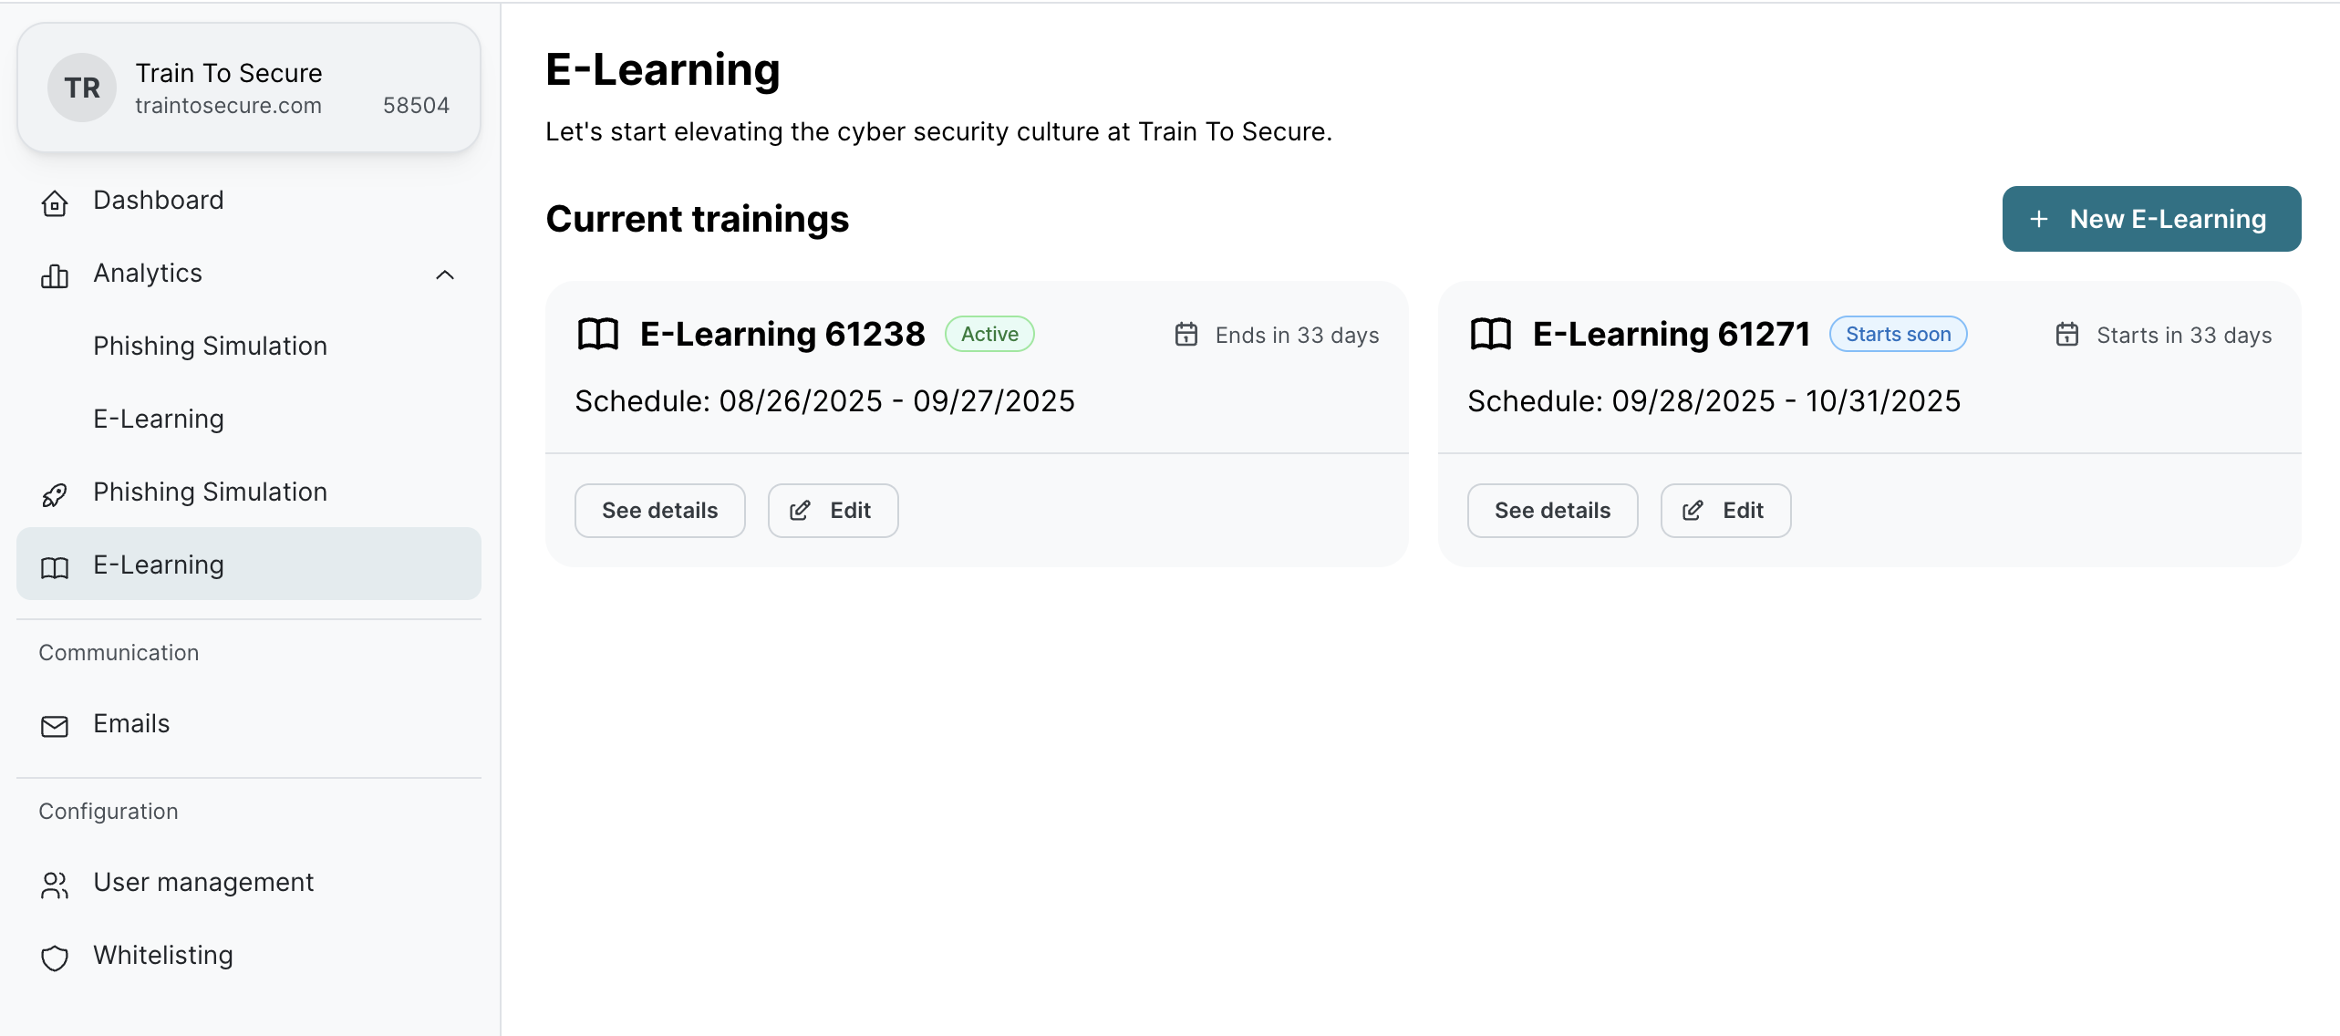This screenshot has height=1036, width=2340.
Task: Click the Emails envelope icon
Action: click(55, 726)
